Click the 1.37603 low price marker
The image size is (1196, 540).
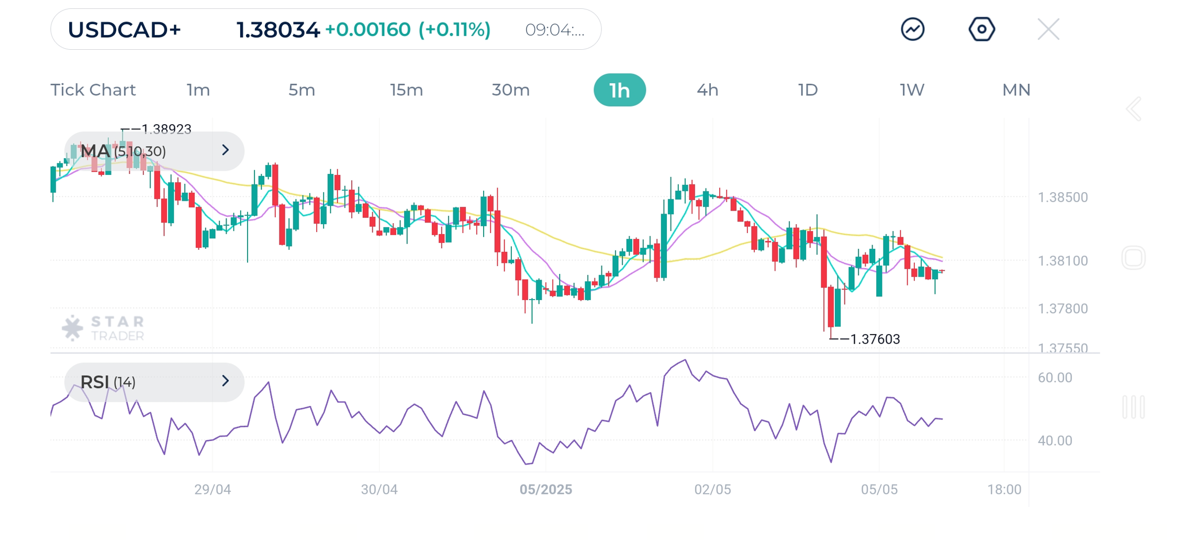pos(875,339)
